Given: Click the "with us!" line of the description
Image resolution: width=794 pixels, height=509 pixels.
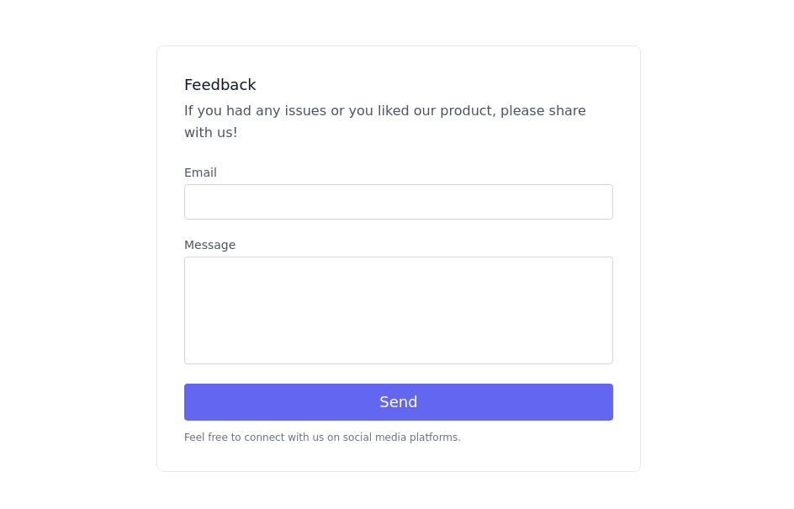Looking at the screenshot, I should [x=210, y=133].
